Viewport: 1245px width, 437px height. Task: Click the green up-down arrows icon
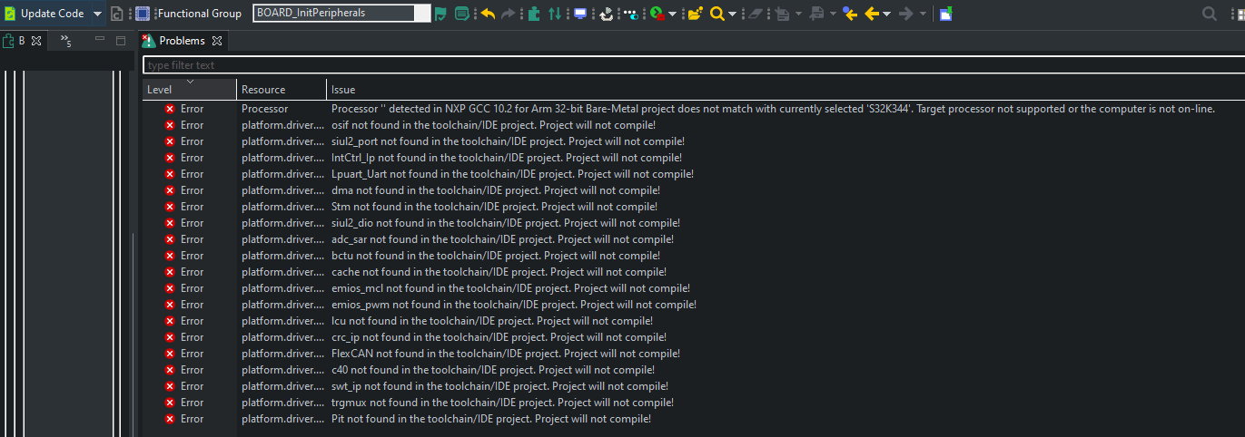555,14
